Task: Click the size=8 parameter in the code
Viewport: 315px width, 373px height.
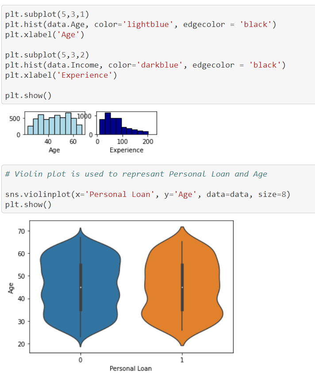Action: (x=272, y=194)
